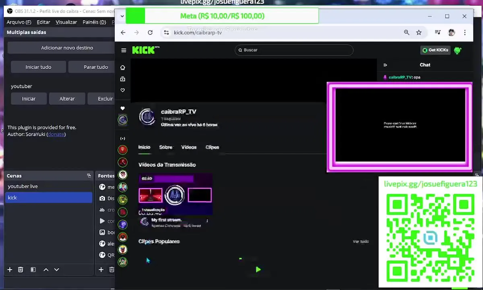This screenshot has height=290, width=483.
Task: Collapse the Kick chat panel
Action: point(385,65)
